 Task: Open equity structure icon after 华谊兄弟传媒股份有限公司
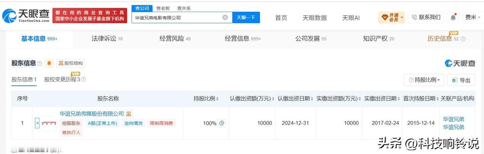click(x=129, y=114)
